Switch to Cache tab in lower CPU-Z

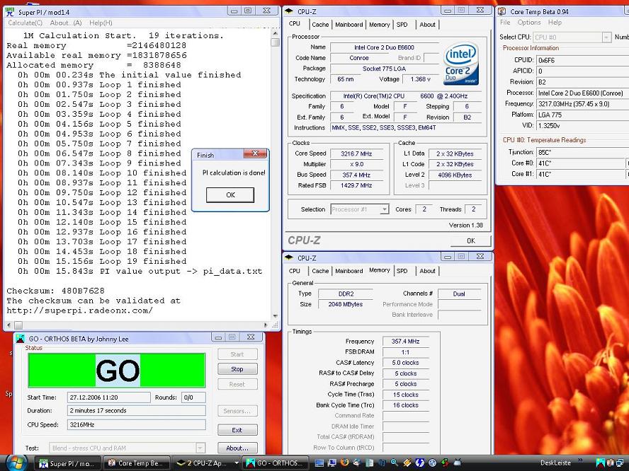(x=320, y=271)
